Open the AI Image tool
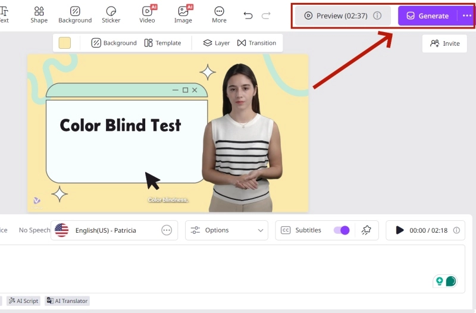Image resolution: width=476 pixels, height=313 pixels. (x=183, y=15)
